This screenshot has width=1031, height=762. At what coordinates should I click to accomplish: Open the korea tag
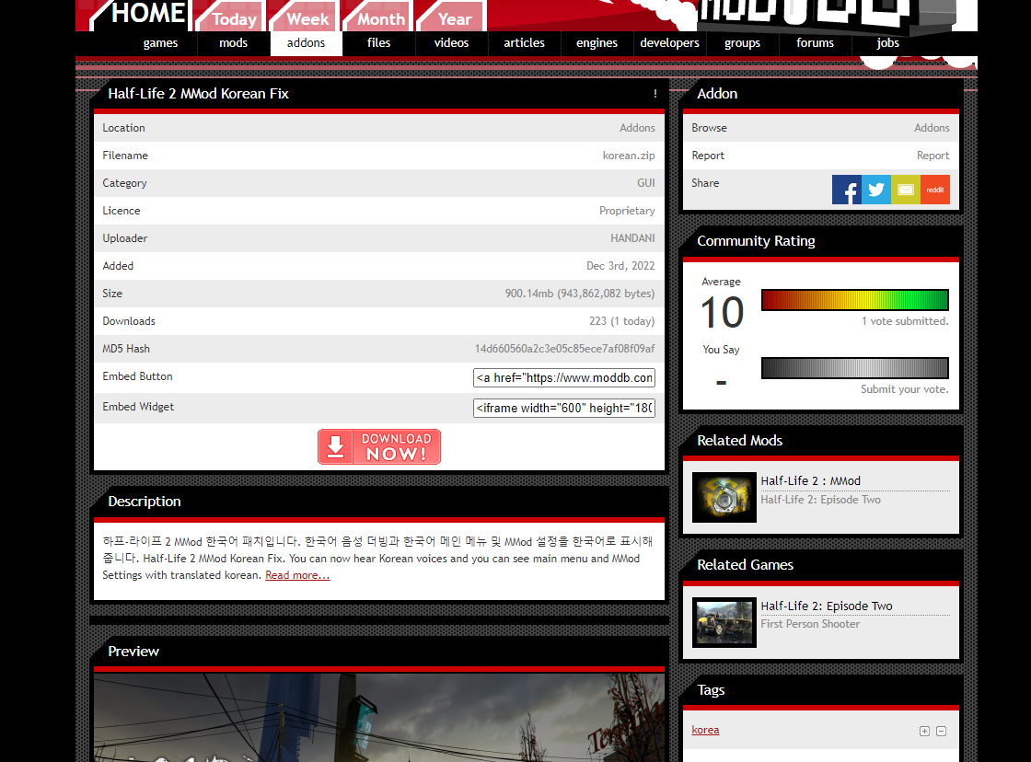click(x=705, y=730)
